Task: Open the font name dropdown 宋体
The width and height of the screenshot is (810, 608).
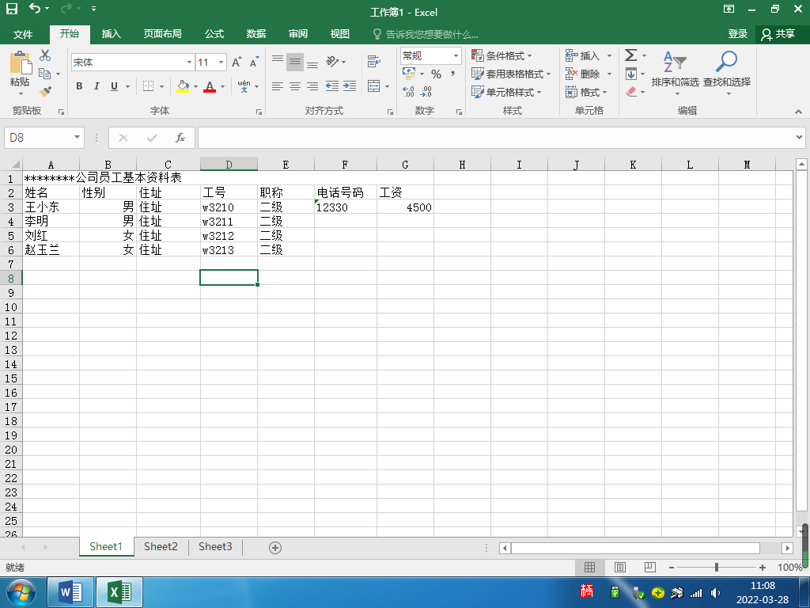Action: click(189, 63)
